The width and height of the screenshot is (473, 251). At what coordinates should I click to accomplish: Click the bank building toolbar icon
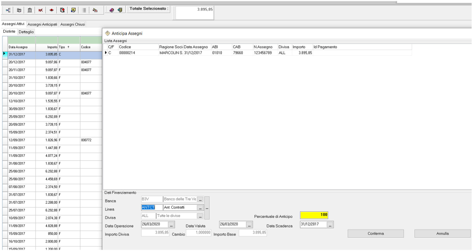click(30, 10)
